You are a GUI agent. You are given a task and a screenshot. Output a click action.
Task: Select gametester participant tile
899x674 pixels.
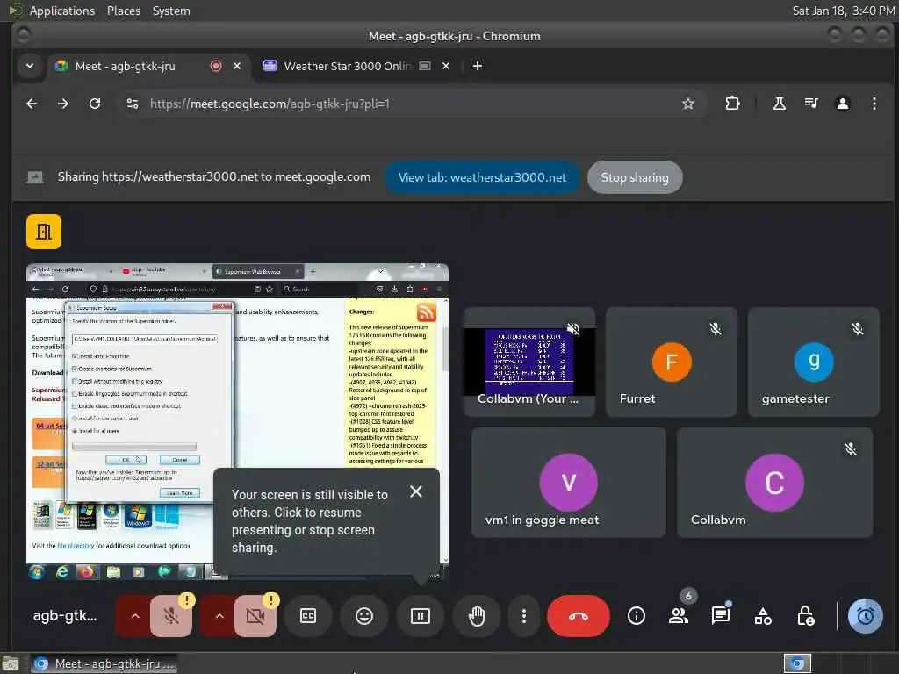[813, 362]
